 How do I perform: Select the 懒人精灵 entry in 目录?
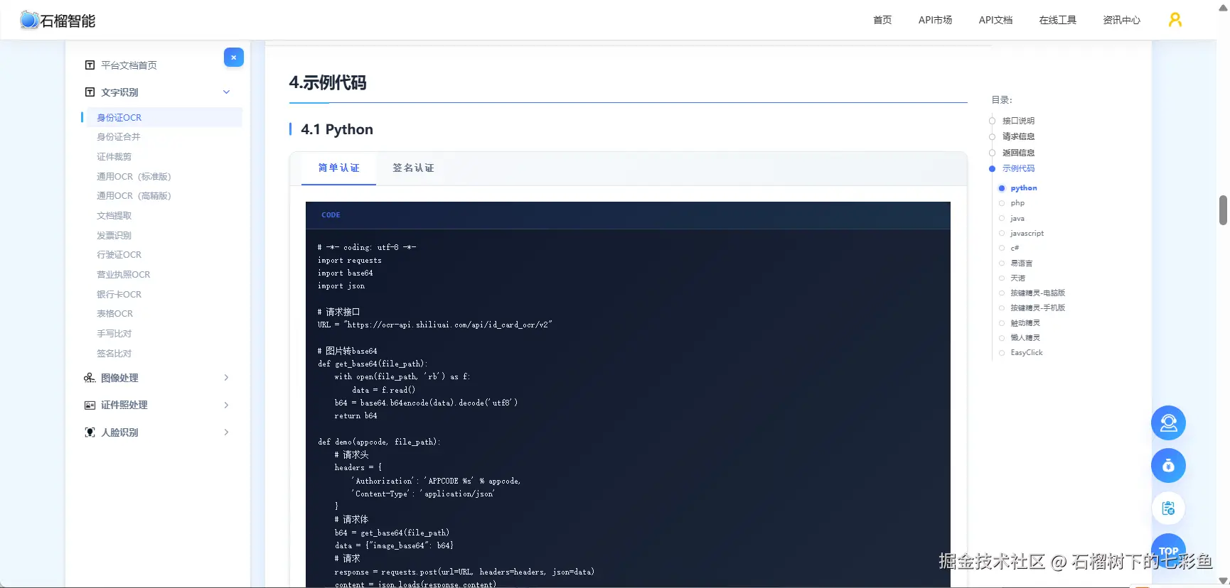pyautogui.click(x=1025, y=338)
